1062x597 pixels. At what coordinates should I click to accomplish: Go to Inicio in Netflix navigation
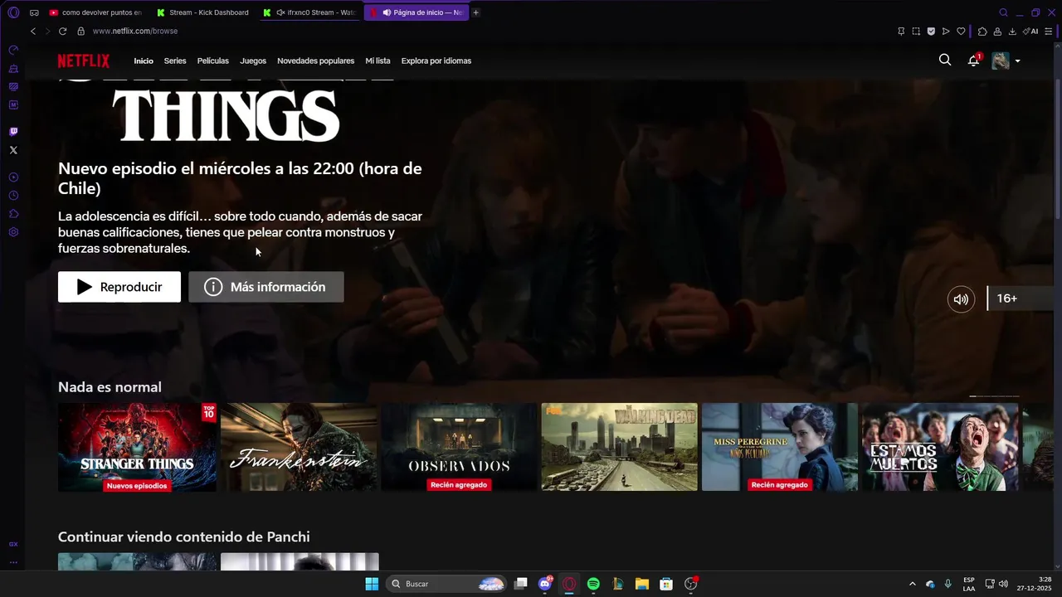[x=144, y=61]
